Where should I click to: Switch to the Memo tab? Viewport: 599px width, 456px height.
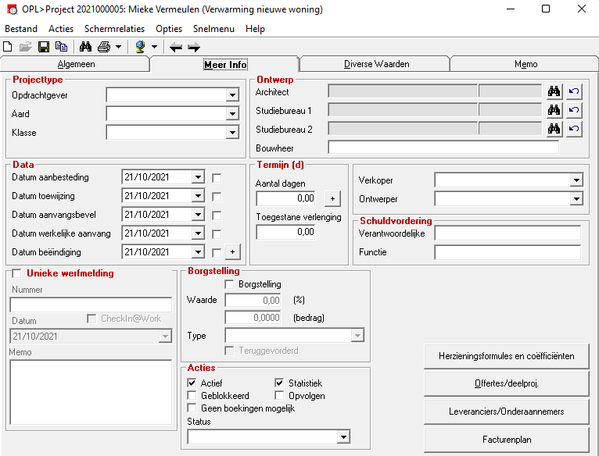coord(525,64)
